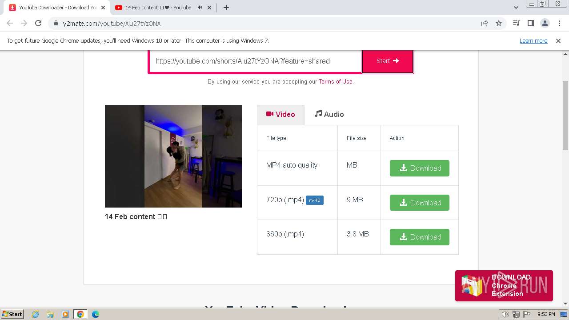This screenshot has width=569, height=320.
Task: Click the padlock site info icon
Action: [x=56, y=24]
